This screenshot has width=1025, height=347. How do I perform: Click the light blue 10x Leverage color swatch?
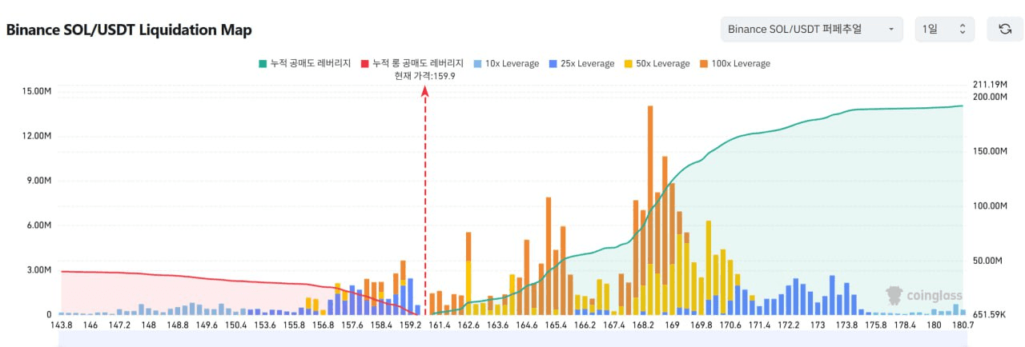point(477,63)
